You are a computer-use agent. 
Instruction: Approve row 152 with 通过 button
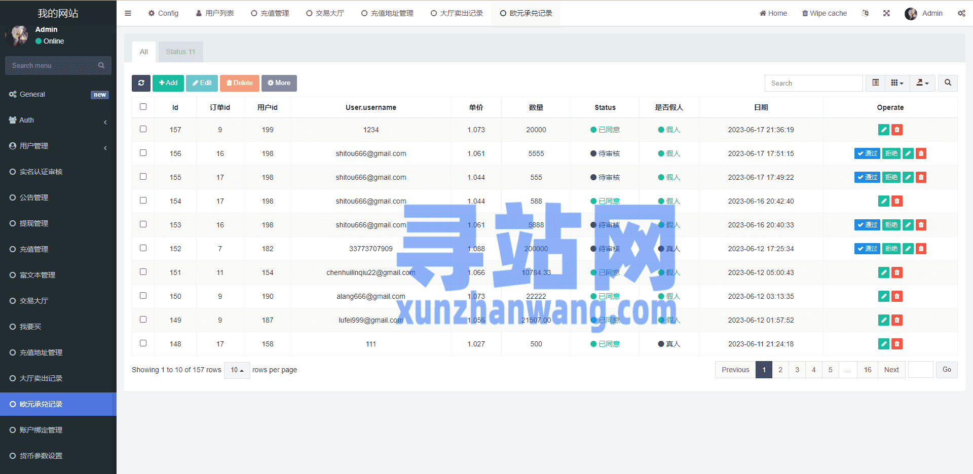pyautogui.click(x=867, y=249)
